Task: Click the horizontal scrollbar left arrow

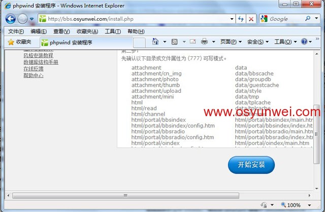Action: click(8, 195)
